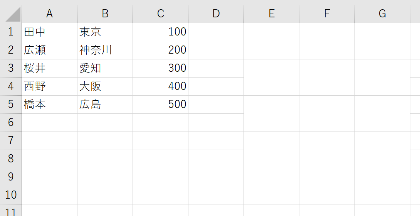Select column F header
Screen dimensions: 420x216
(x=327, y=14)
